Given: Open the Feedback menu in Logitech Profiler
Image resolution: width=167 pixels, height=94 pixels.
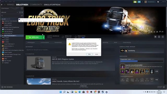Looking at the screenshot, I should 44,21.
